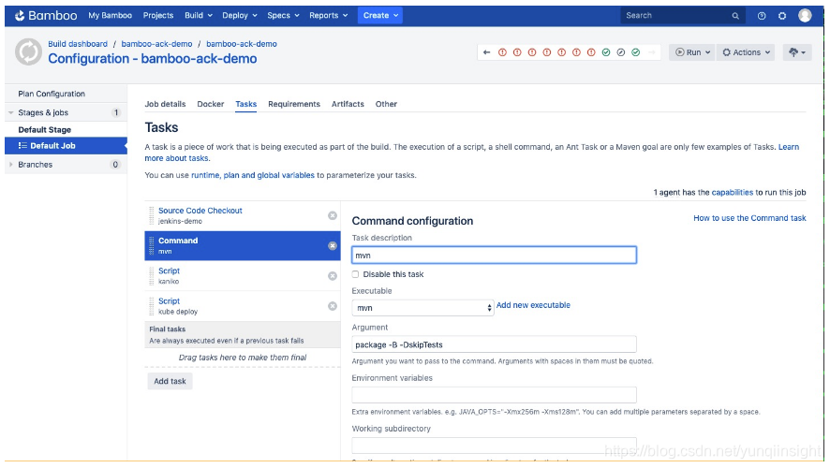Viewport: 830px width, 468px height.
Task: Open How to use the Command task
Action: click(x=749, y=218)
